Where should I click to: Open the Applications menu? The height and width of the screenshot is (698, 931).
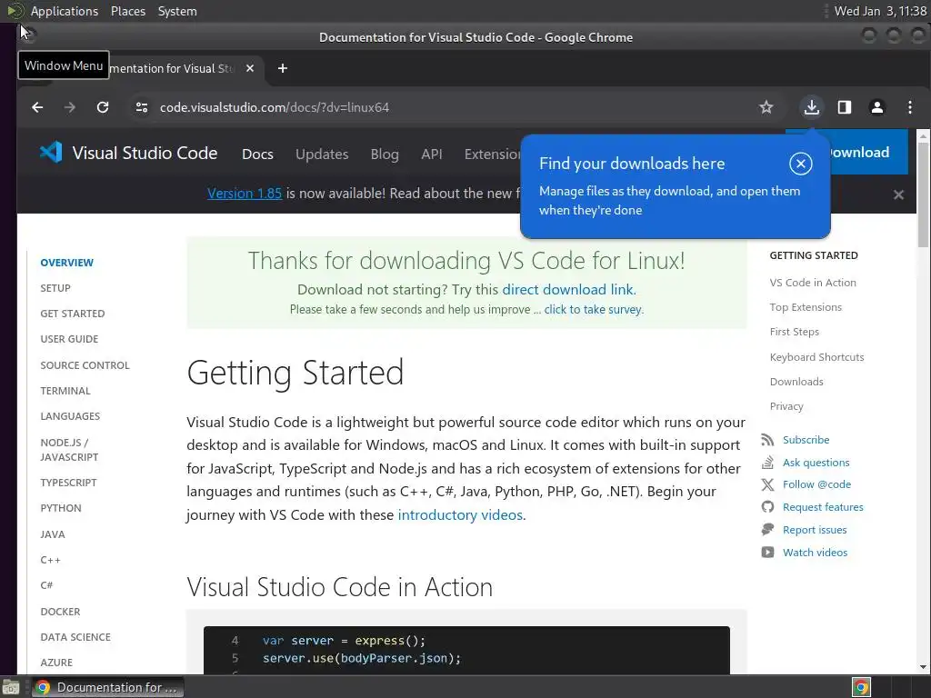(x=65, y=11)
